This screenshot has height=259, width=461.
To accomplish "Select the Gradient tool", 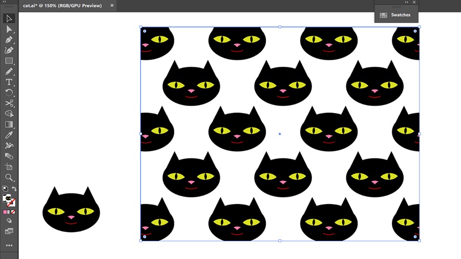I will click(9, 124).
